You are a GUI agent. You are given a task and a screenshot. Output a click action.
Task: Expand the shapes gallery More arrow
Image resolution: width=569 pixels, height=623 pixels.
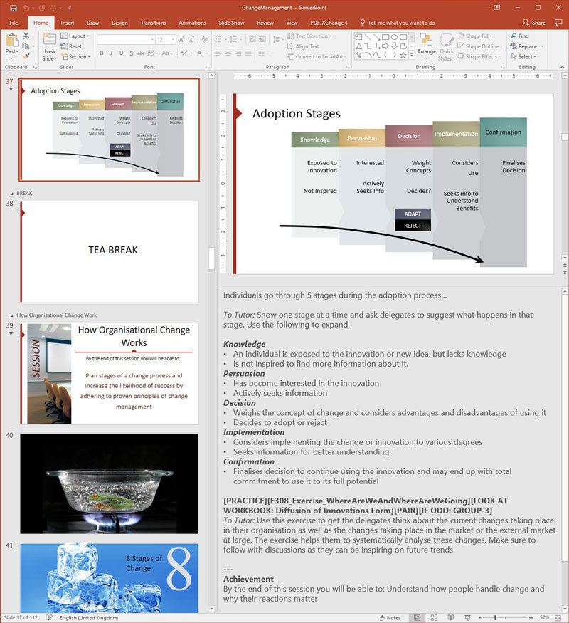click(412, 56)
